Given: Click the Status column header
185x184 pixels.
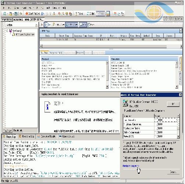Looking at the screenshot, I should [x=169, y=36].
